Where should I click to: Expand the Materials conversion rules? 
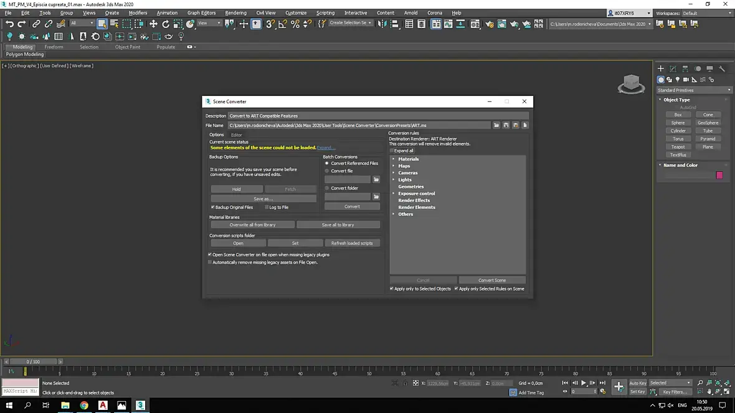394,159
